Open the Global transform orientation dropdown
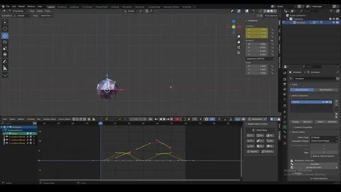The height and width of the screenshot is (192, 341). (x=130, y=11)
